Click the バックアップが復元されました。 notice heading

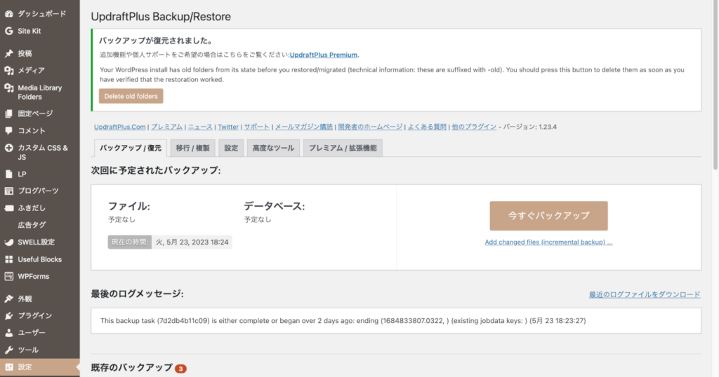pos(157,41)
